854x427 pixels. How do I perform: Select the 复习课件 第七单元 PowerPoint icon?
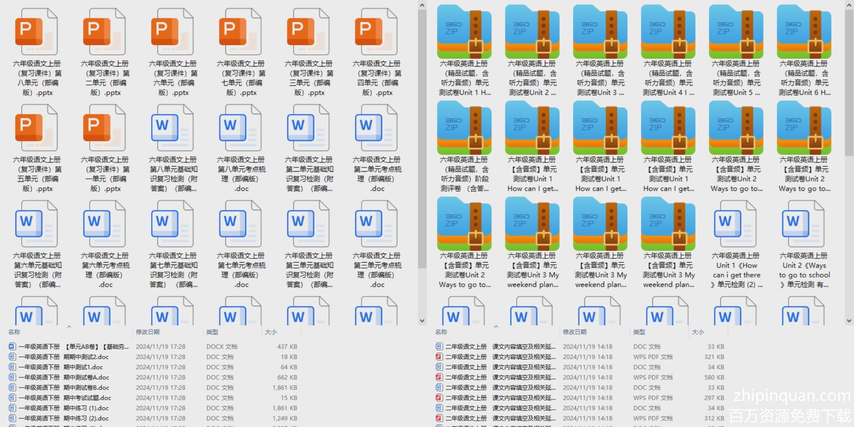[x=240, y=32]
